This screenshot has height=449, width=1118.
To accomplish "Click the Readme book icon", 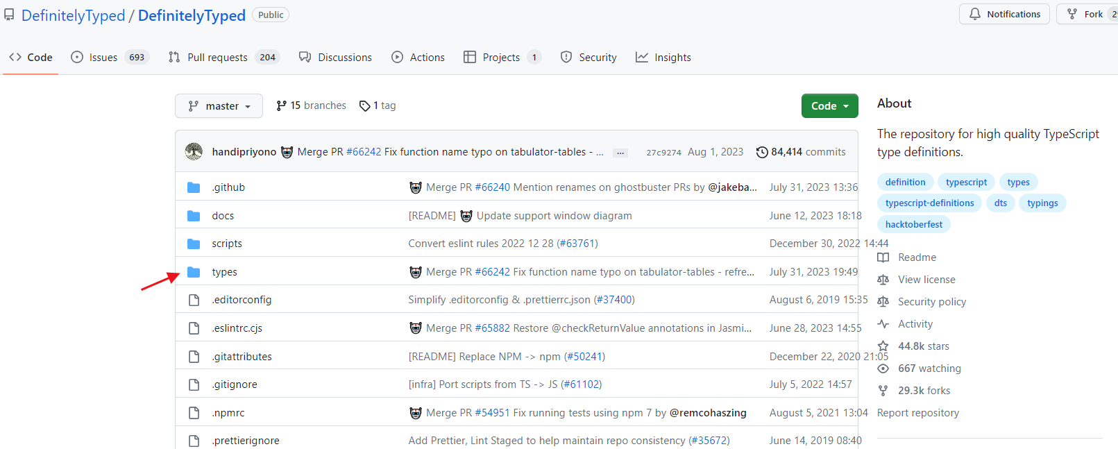I will click(x=883, y=257).
